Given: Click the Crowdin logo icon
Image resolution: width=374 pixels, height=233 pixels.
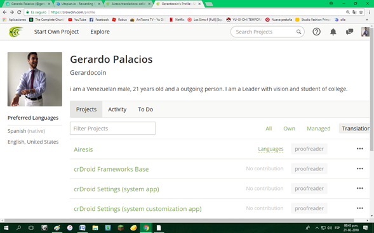Looking at the screenshot, I should 16,32.
